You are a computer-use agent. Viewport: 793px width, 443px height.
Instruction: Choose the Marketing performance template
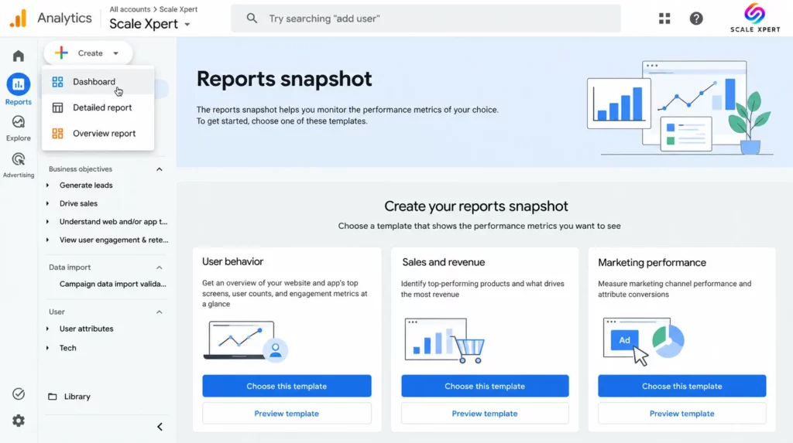[x=681, y=386]
